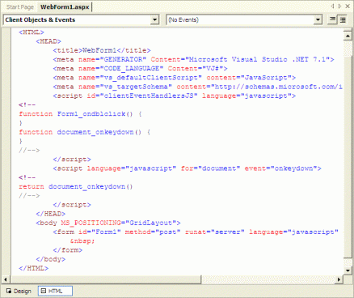Click the script id clientEventHandlersJS line

pos(174,96)
